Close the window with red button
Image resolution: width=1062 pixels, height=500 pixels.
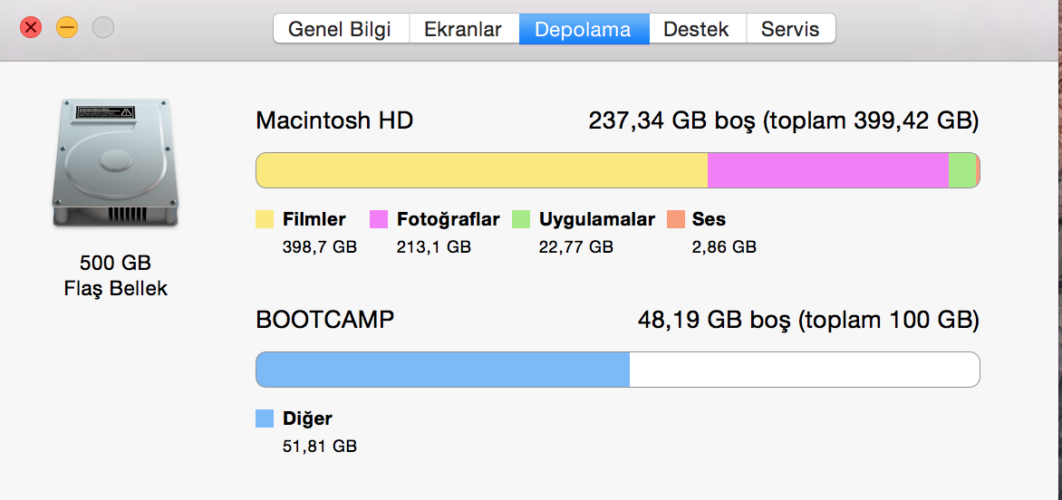31,28
